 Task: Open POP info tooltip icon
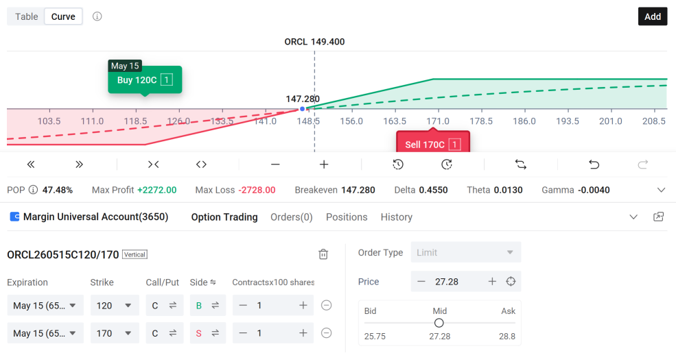click(x=33, y=190)
